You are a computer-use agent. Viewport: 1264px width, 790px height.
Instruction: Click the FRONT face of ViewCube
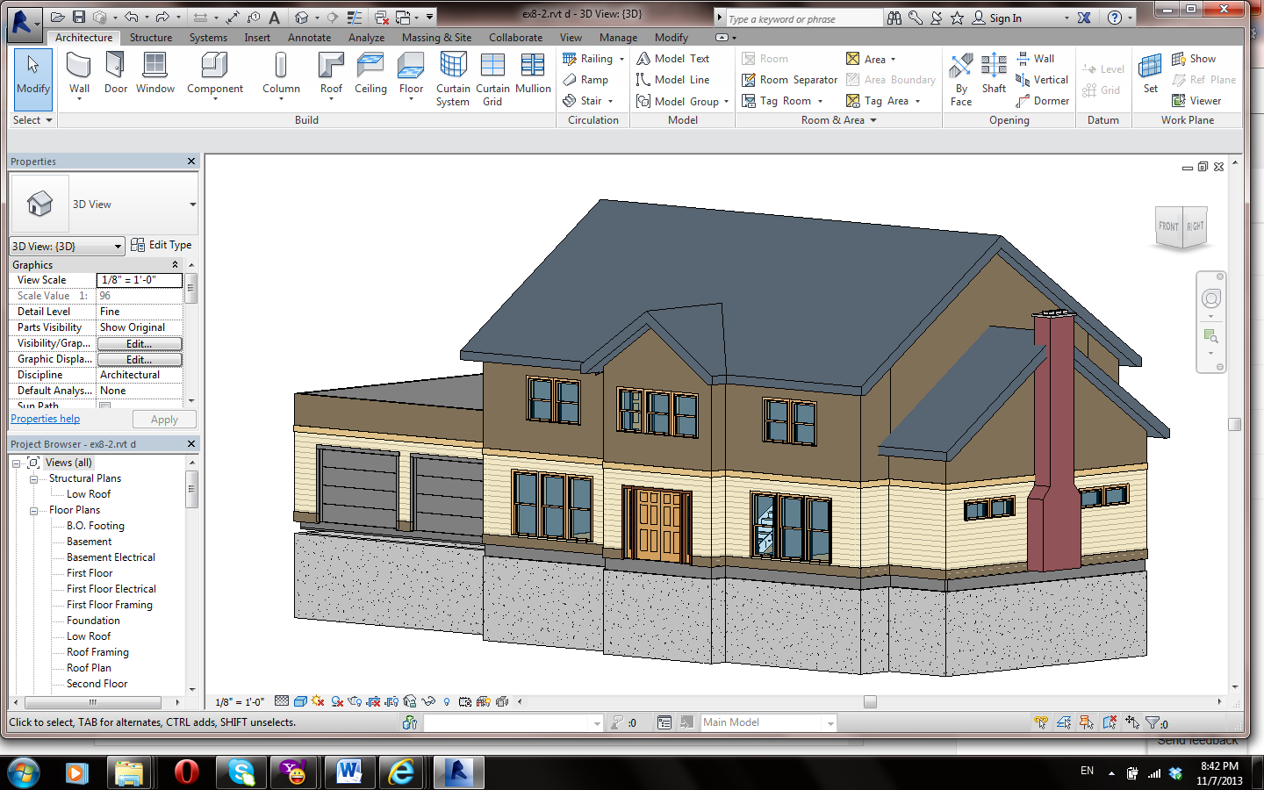click(1168, 226)
